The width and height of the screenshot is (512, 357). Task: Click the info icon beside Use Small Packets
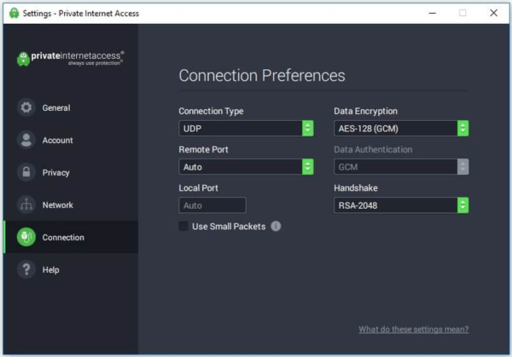pos(276,226)
